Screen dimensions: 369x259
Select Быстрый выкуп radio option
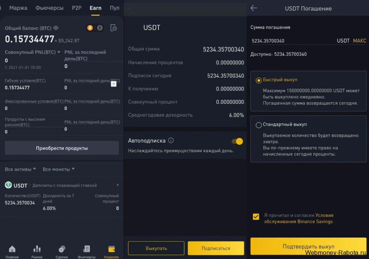coord(259,80)
